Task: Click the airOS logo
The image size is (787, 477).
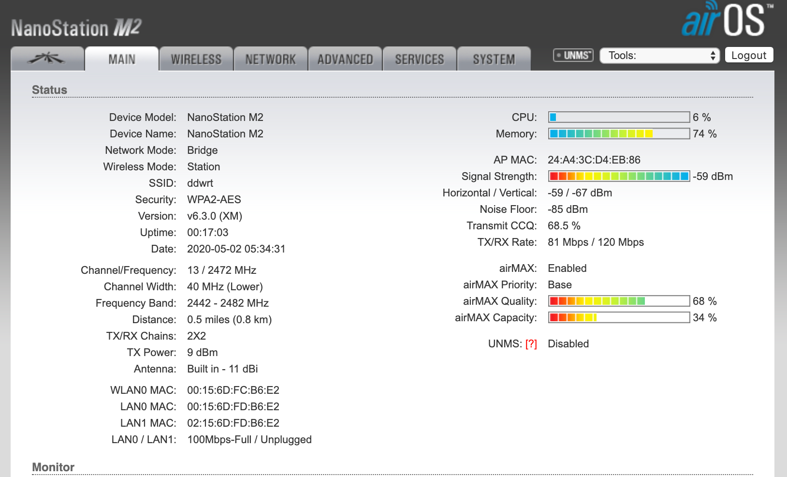Action: tap(725, 20)
